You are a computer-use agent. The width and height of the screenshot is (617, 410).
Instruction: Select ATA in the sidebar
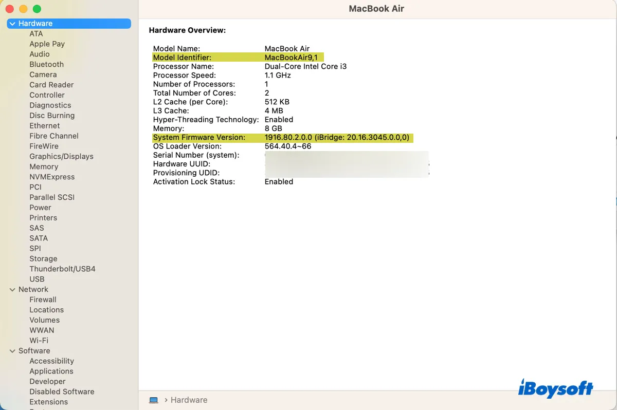coord(36,34)
